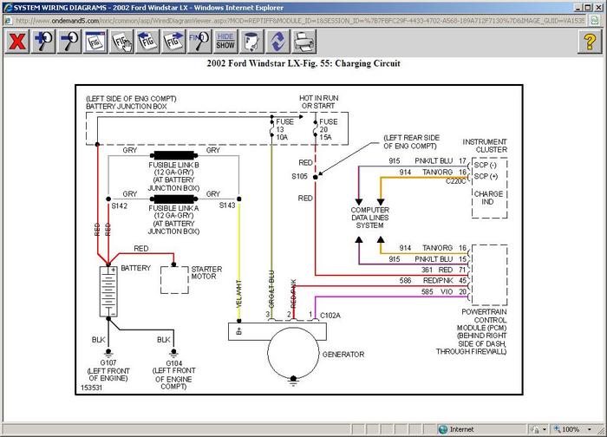Image resolution: width=607 pixels, height=437 pixels.
Task: Go to next figure
Action: tap(173, 41)
